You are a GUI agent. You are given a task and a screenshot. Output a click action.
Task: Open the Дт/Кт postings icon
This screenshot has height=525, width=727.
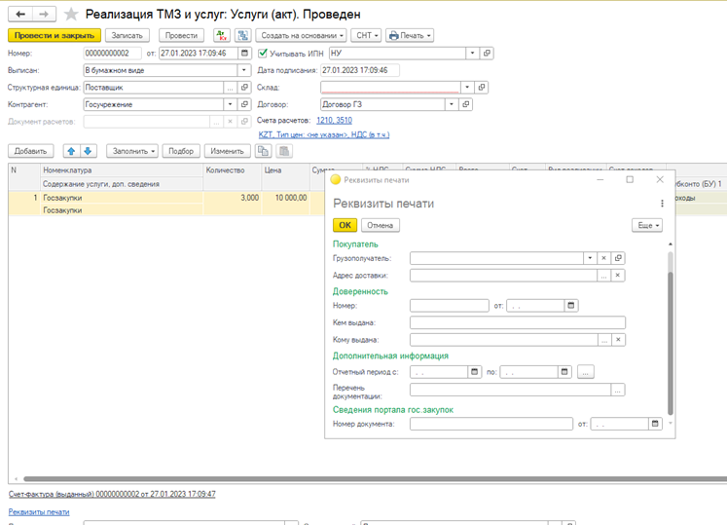[221, 35]
